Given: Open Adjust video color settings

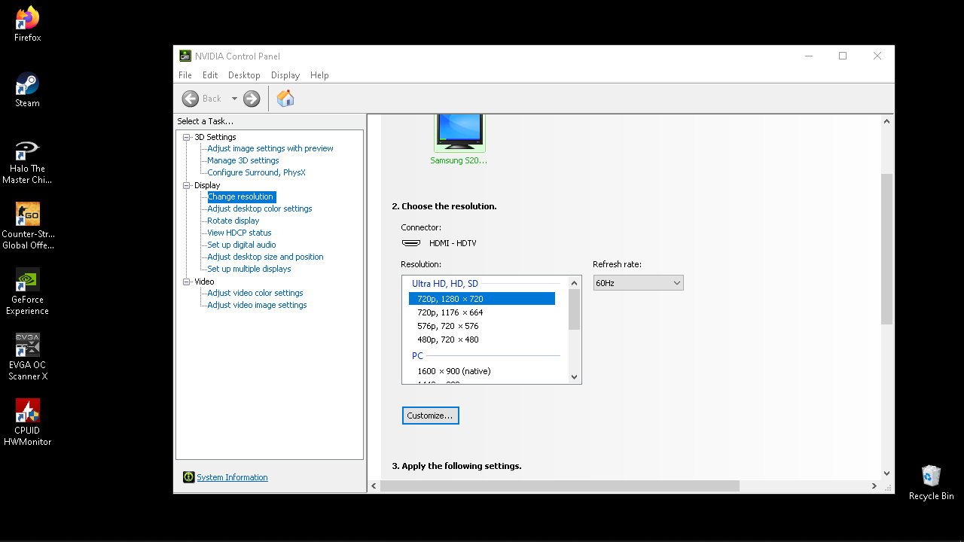Looking at the screenshot, I should pyautogui.click(x=255, y=293).
